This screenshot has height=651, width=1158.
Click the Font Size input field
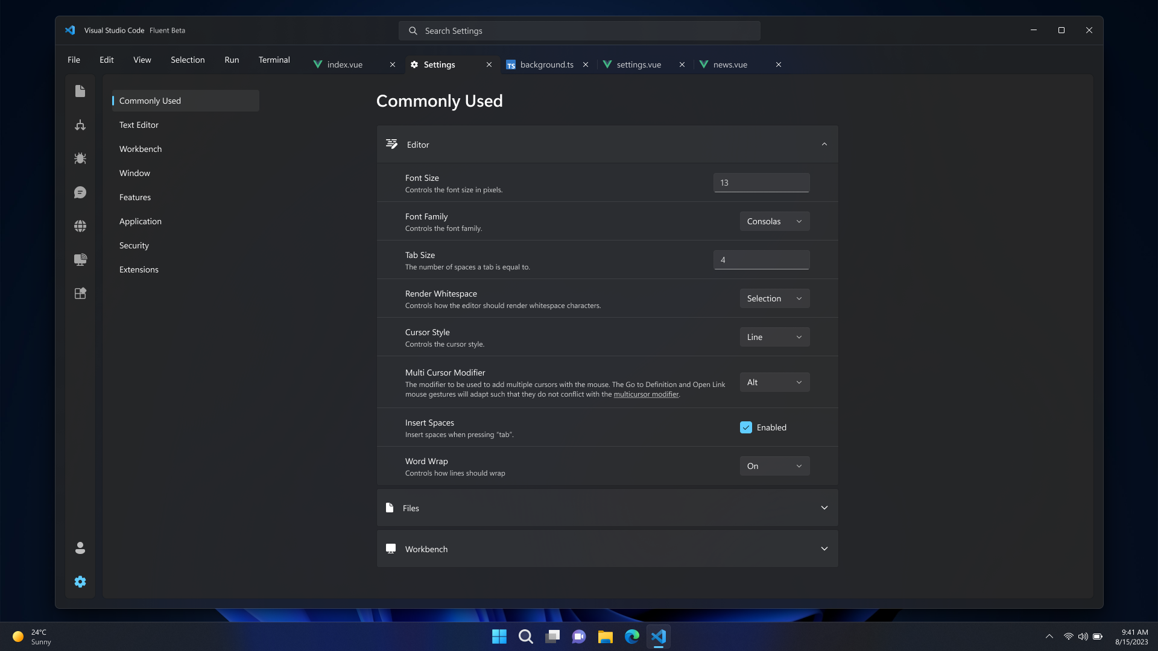pyautogui.click(x=761, y=183)
